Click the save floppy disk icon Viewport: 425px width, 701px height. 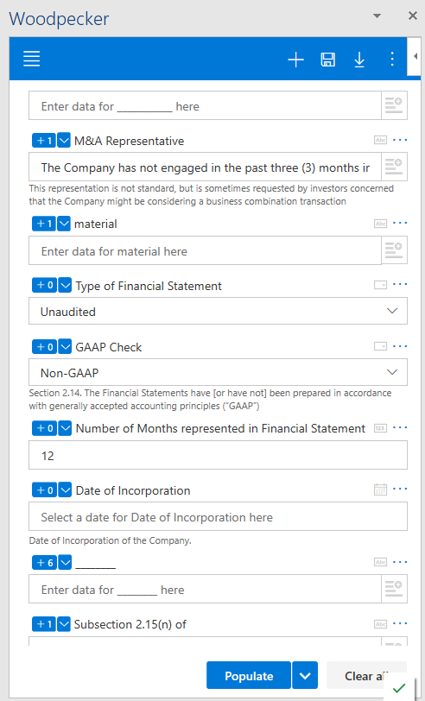coord(328,59)
